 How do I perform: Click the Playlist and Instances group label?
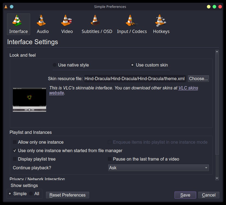31,132
